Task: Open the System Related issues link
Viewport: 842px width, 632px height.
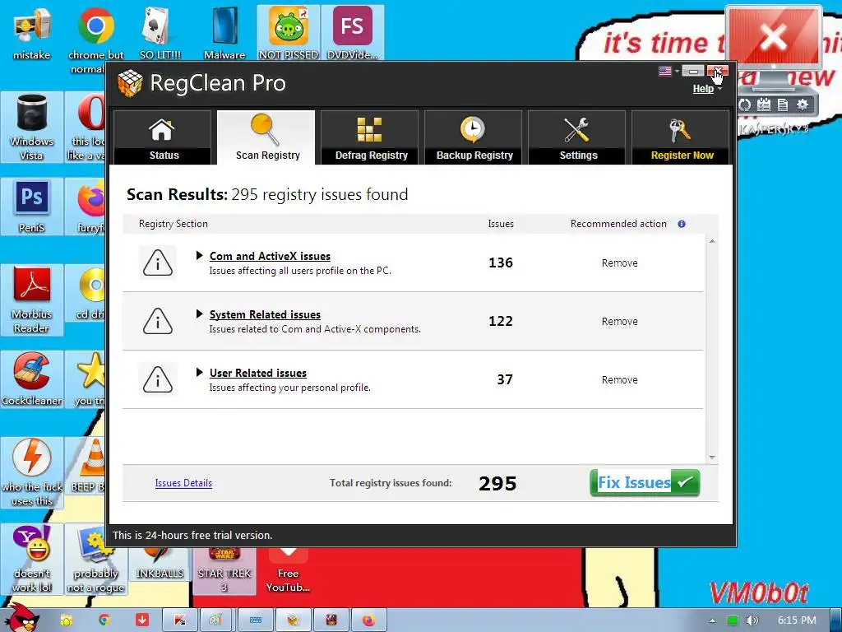Action: coord(265,315)
